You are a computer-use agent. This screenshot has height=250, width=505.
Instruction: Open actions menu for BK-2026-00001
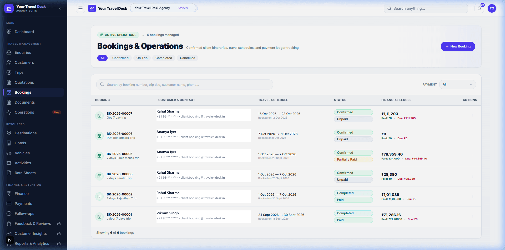click(x=473, y=217)
